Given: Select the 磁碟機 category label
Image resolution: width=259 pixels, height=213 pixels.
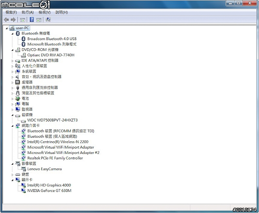Looking at the screenshot, I should click(x=27, y=115).
